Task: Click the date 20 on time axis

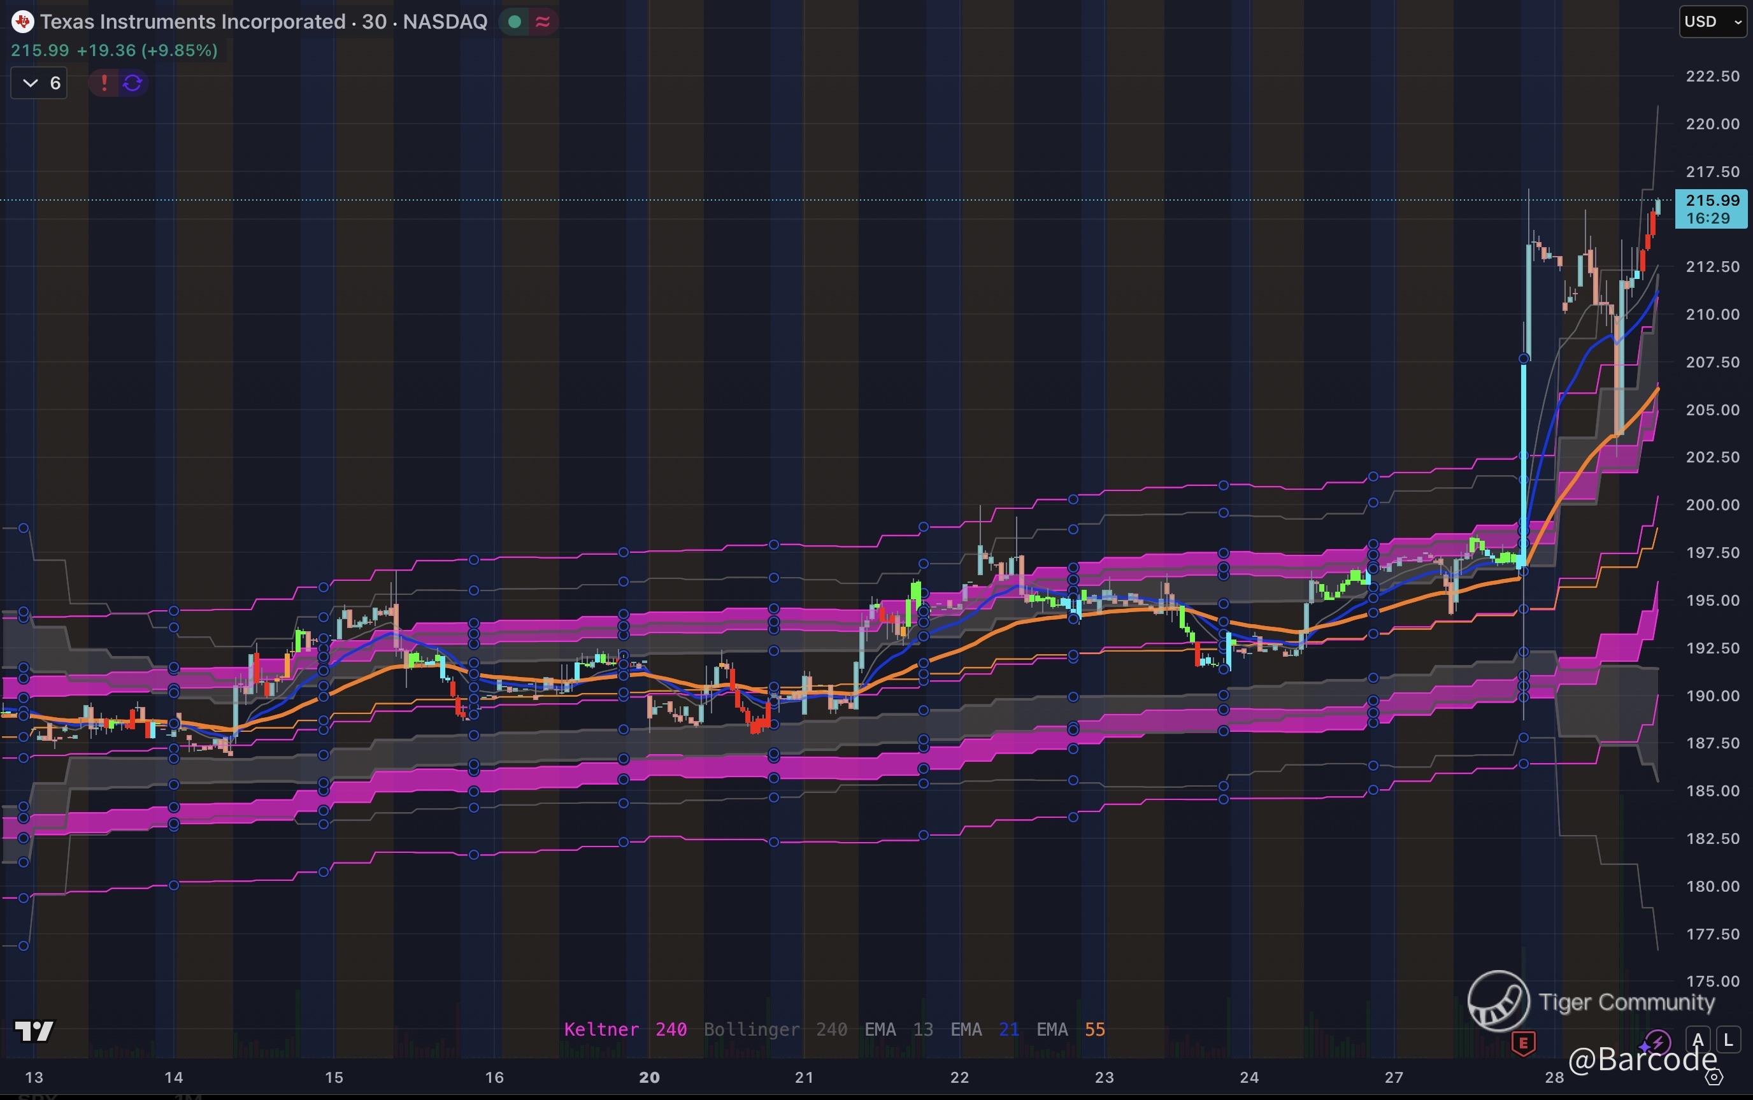Action: [649, 1078]
